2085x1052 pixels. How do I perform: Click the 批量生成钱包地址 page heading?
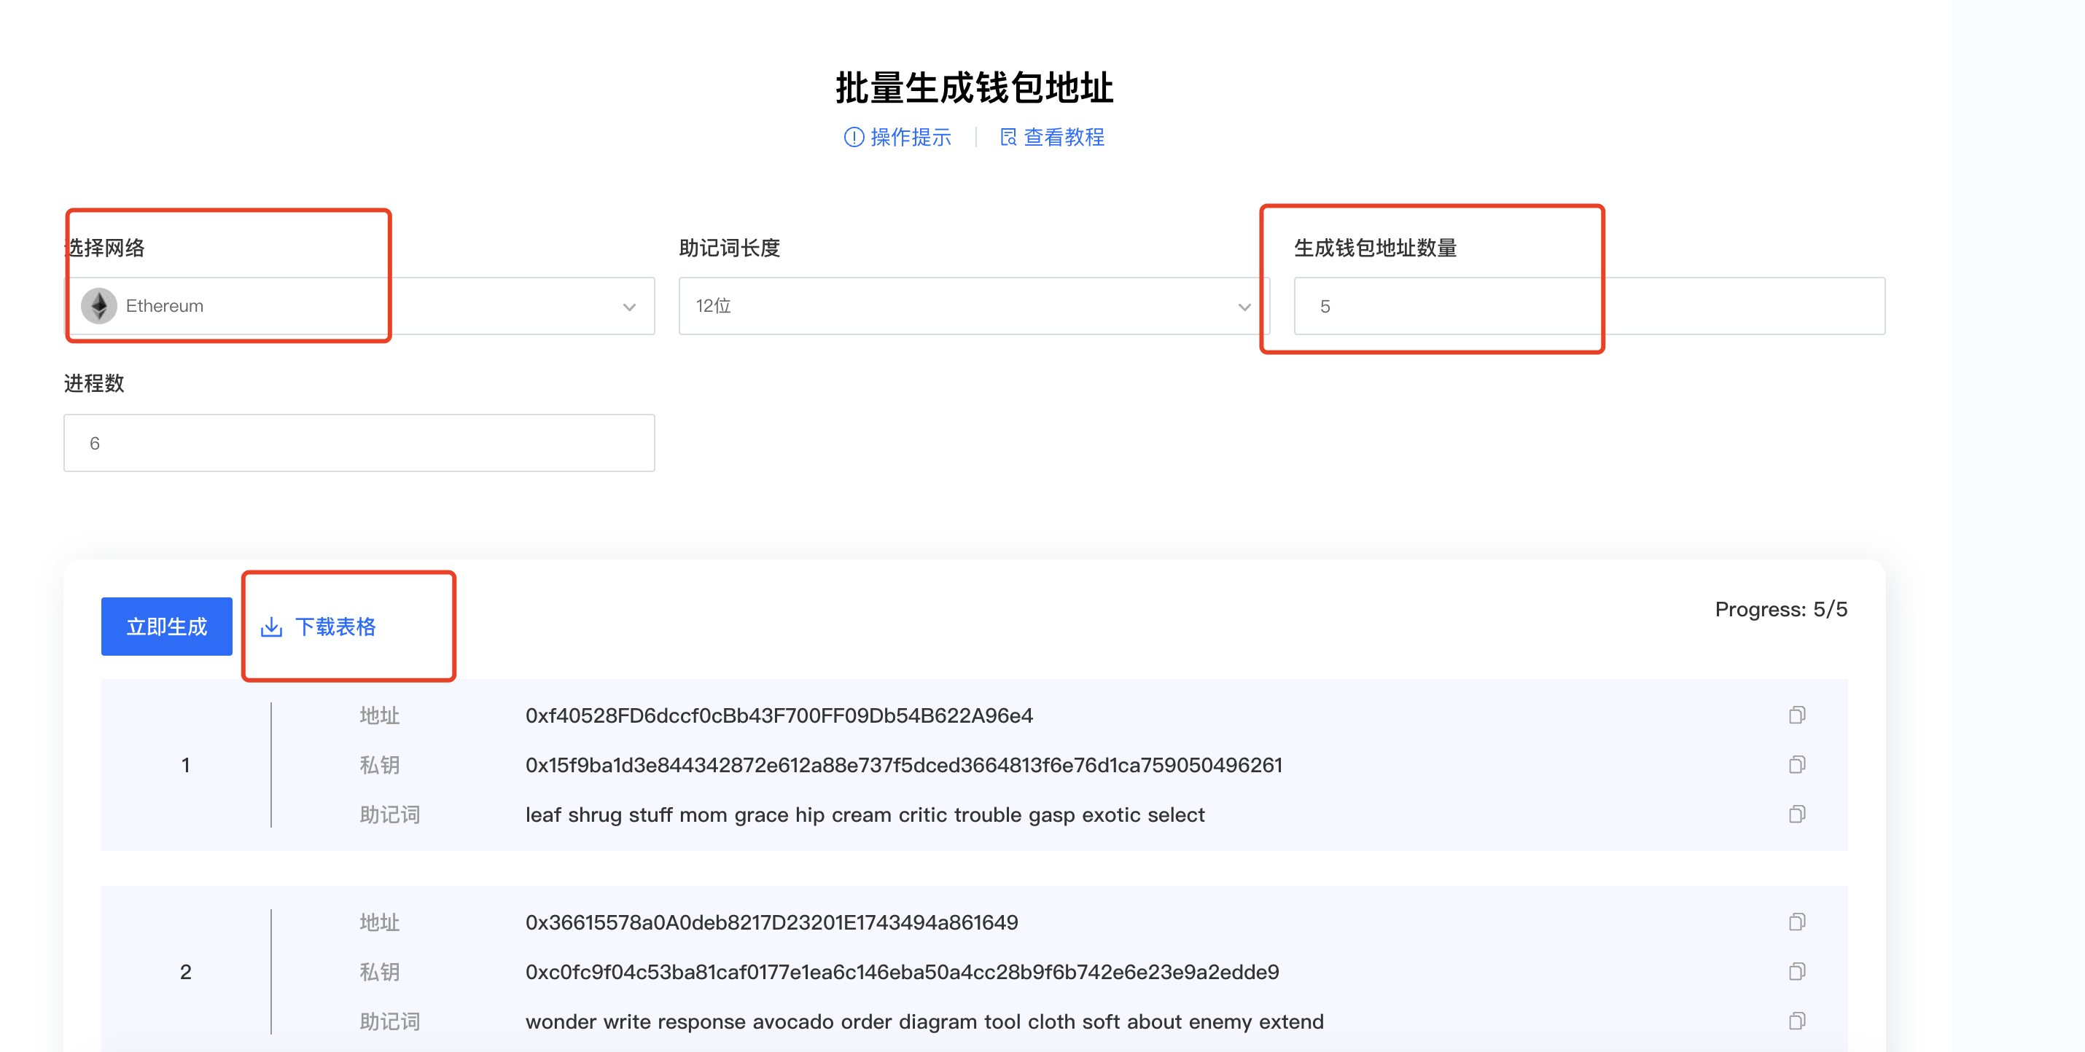[975, 87]
